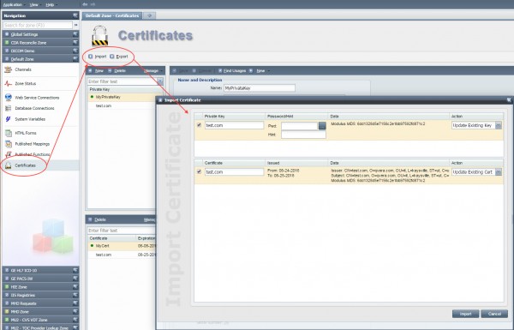
Task: Click the Pwd password field
Action: [x=299, y=126]
